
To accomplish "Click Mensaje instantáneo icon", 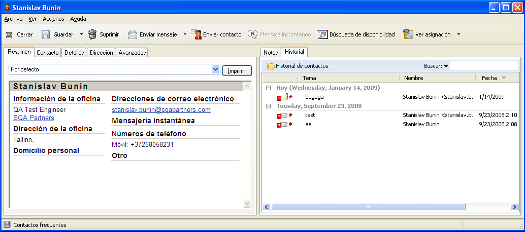I will pyautogui.click(x=252, y=34).
